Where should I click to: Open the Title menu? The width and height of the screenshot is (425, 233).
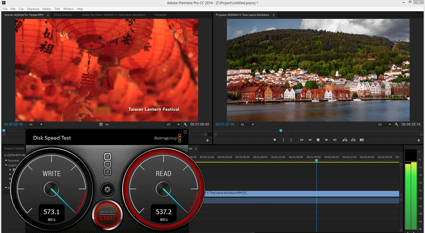pos(57,9)
